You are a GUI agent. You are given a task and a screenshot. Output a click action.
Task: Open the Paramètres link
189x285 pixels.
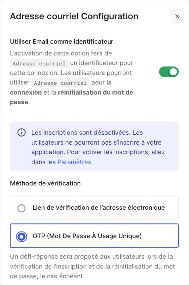pos(74,162)
